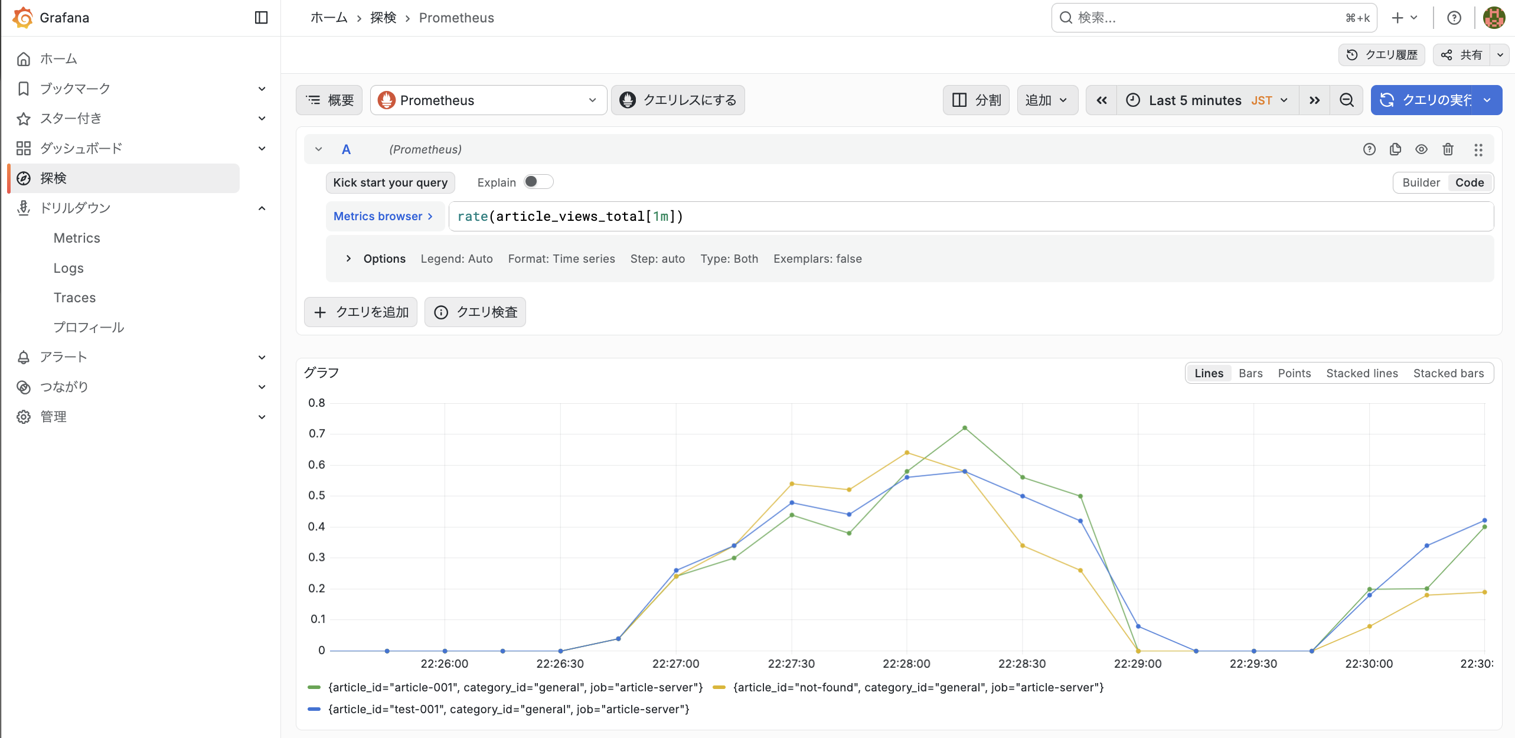Open the help icon in top bar

coord(1454,18)
